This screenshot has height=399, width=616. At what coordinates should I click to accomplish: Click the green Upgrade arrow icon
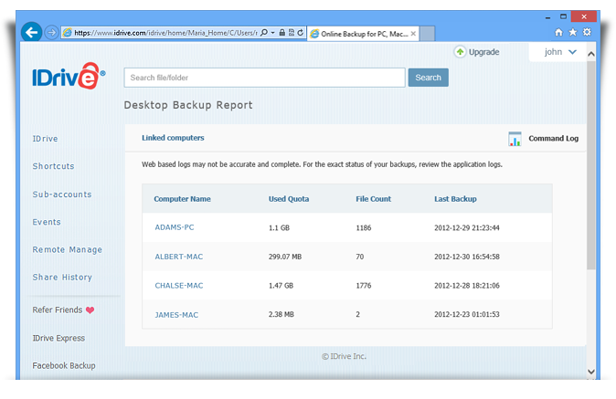(460, 52)
